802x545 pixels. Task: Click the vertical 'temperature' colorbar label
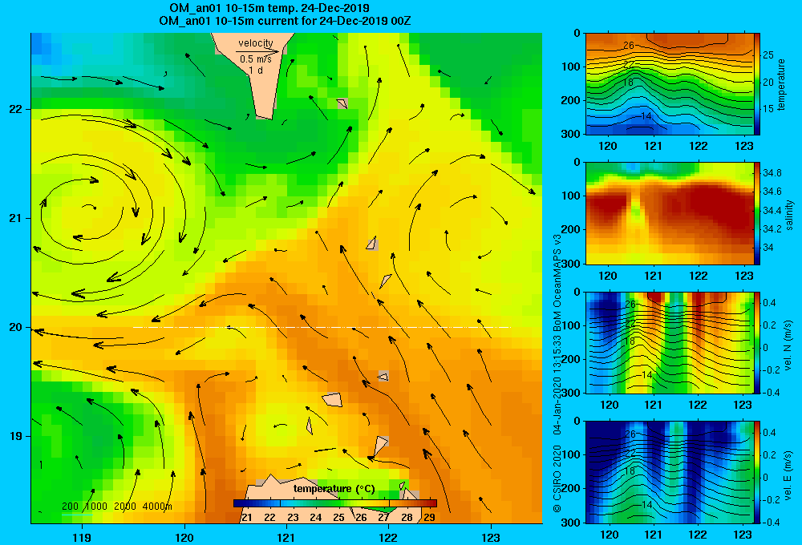point(781,84)
